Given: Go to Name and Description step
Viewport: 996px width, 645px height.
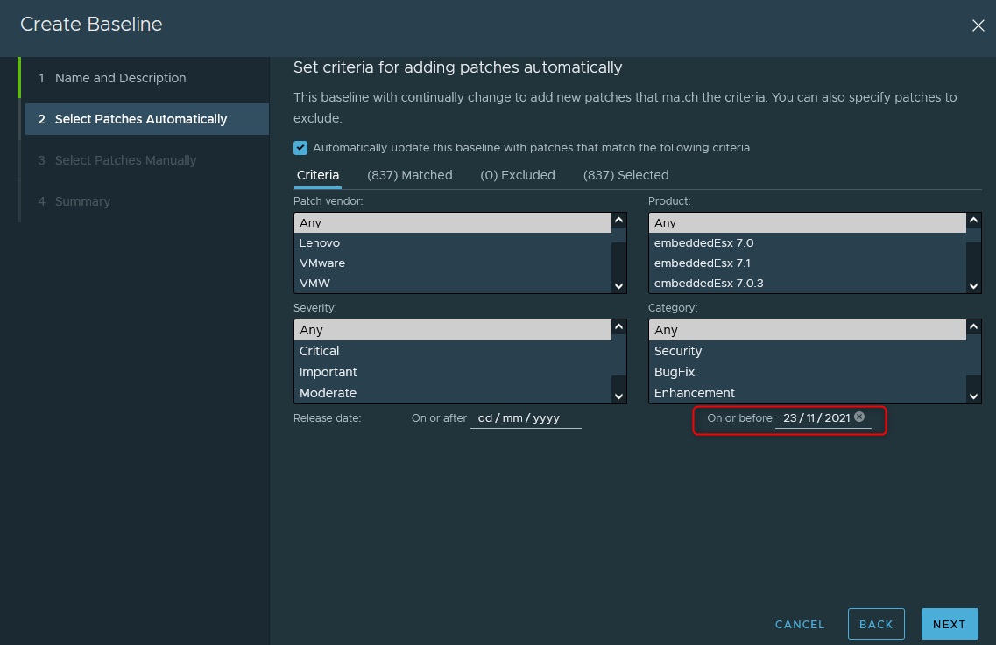Looking at the screenshot, I should point(120,78).
